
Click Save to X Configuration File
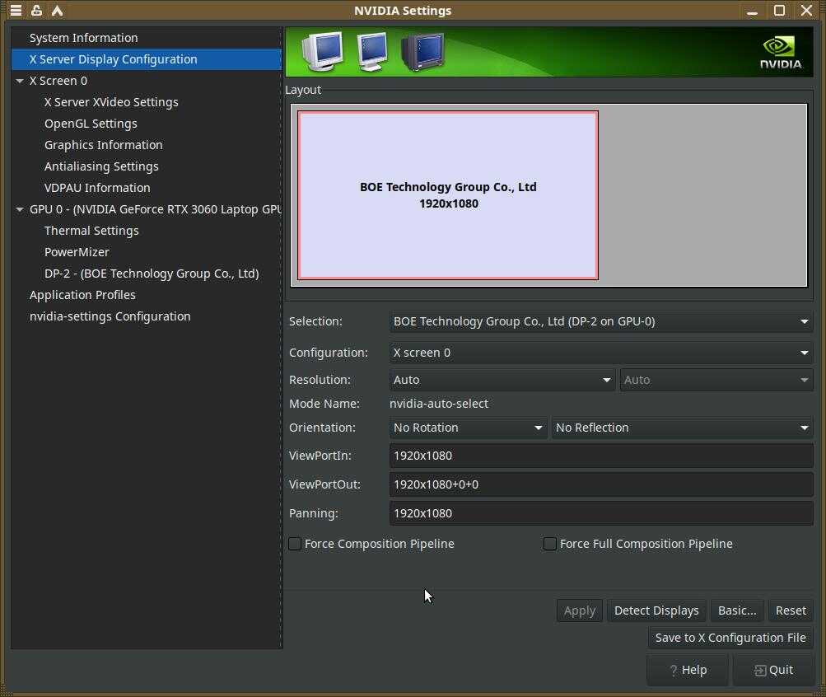tap(730, 638)
